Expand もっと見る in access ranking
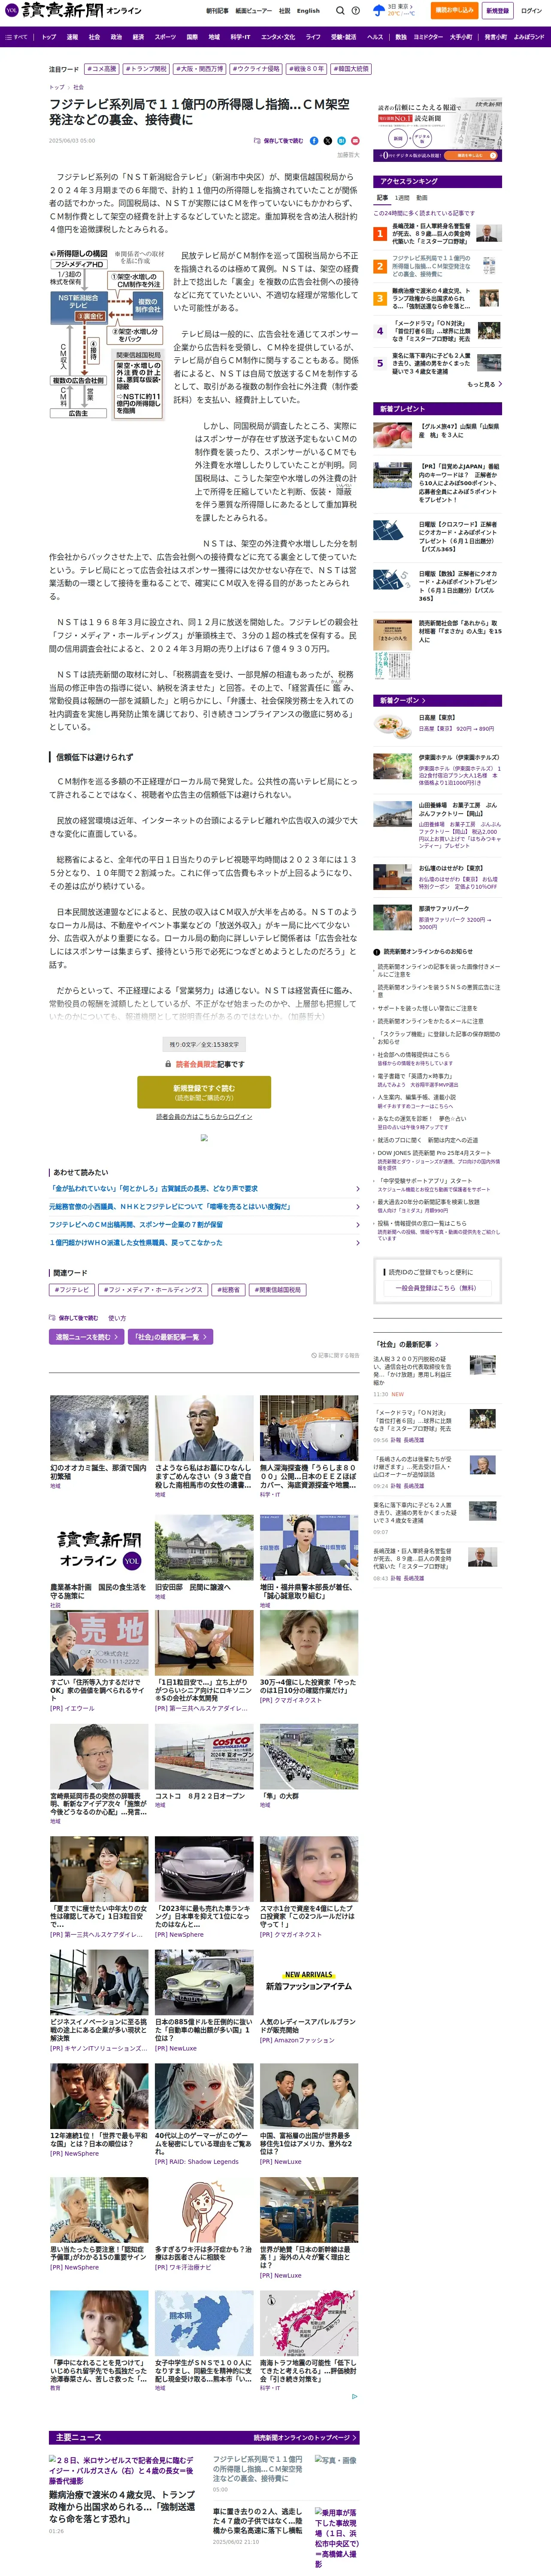551x2576 pixels. (x=484, y=384)
